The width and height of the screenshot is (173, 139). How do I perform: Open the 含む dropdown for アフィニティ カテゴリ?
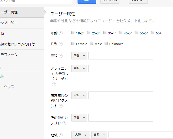tap(79, 68)
